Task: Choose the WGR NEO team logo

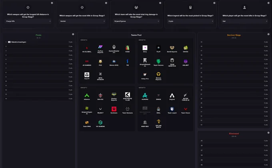Action: pos(145,123)
